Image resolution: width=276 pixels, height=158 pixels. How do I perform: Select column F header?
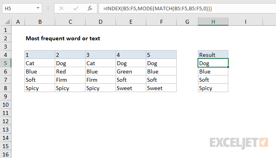161,22
